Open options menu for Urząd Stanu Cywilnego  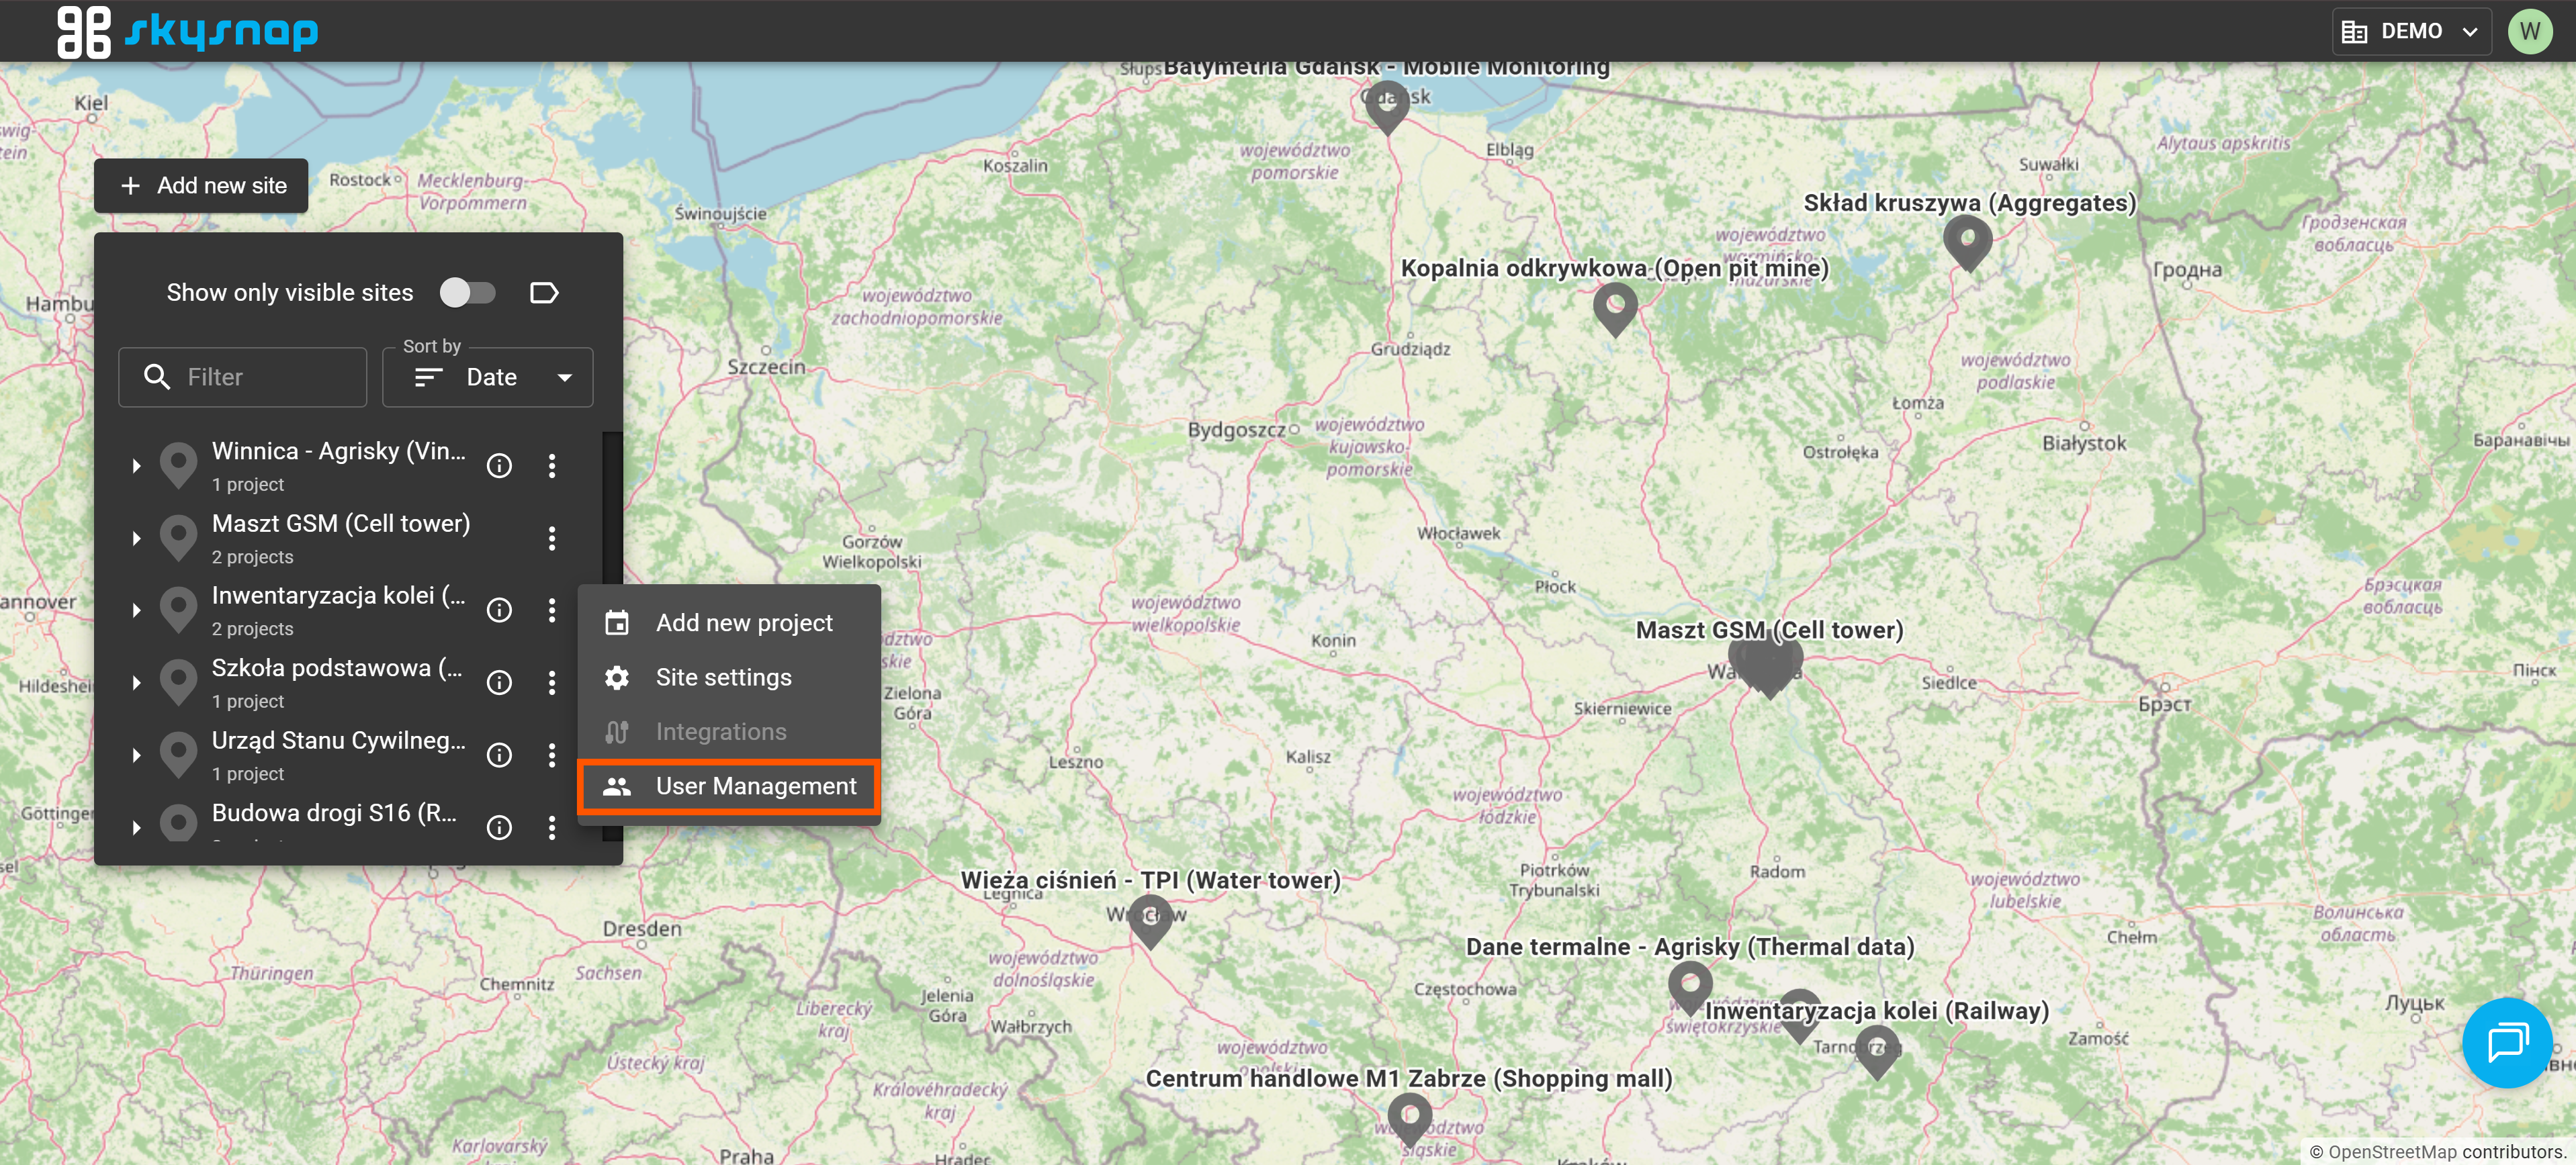pyautogui.click(x=552, y=756)
